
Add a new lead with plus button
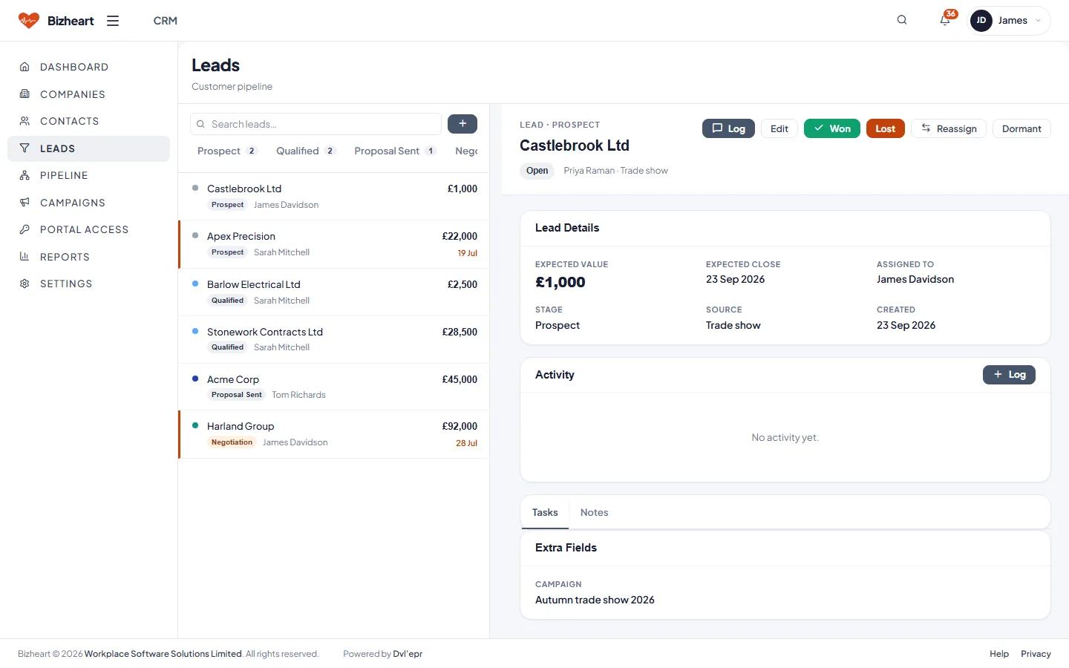[x=462, y=124]
